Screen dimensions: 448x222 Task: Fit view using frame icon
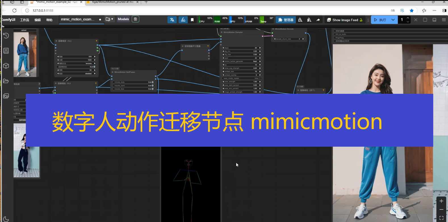click(441, 218)
